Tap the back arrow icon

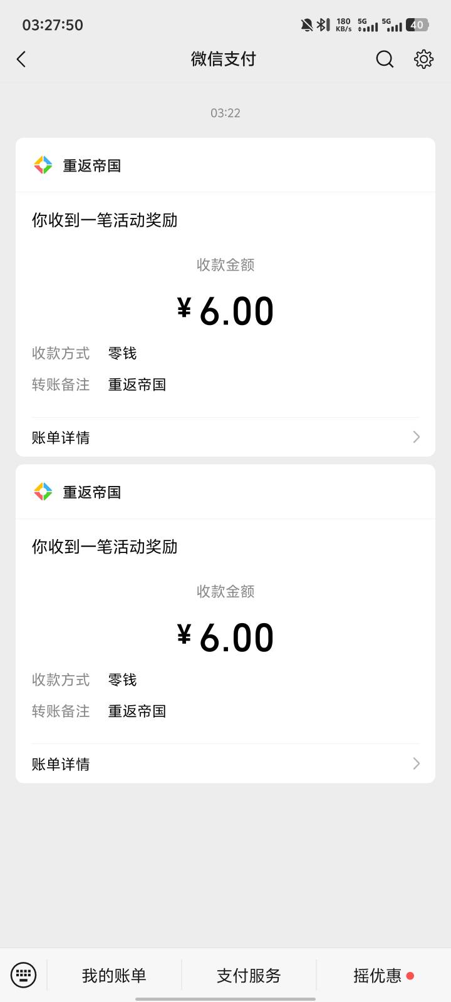[x=21, y=59]
